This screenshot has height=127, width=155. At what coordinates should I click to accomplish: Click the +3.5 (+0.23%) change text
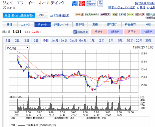click(32, 32)
